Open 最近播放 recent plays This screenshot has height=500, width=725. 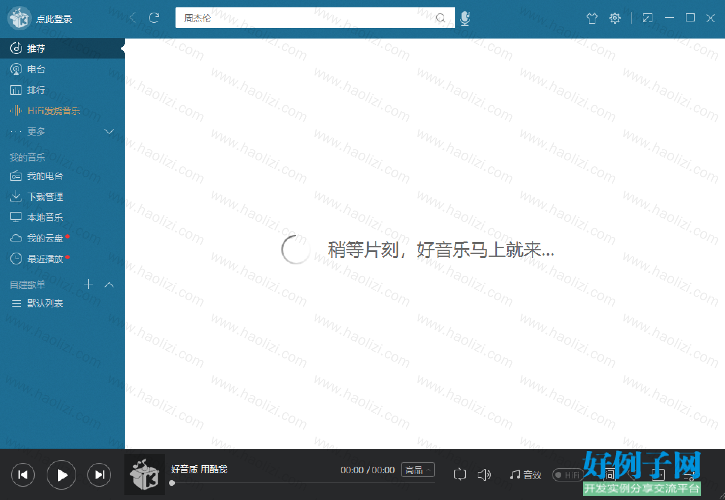pos(63,259)
